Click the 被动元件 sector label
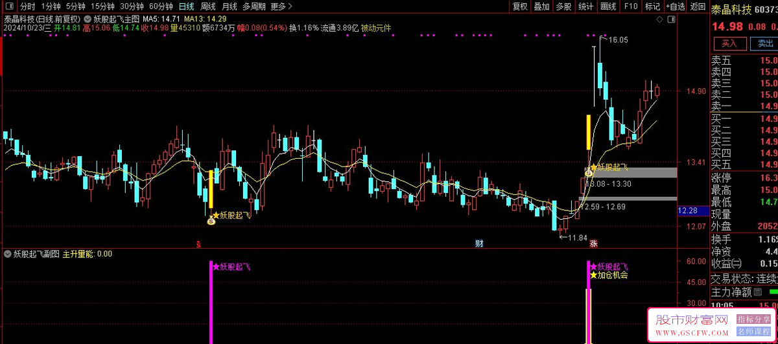Viewport: 778px width, 344px height. click(x=376, y=28)
